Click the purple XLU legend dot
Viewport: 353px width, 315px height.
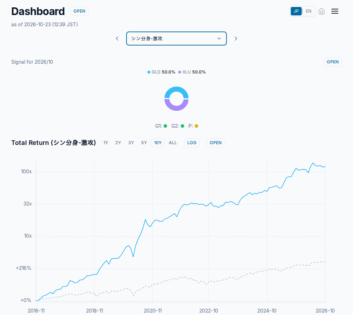click(180, 72)
